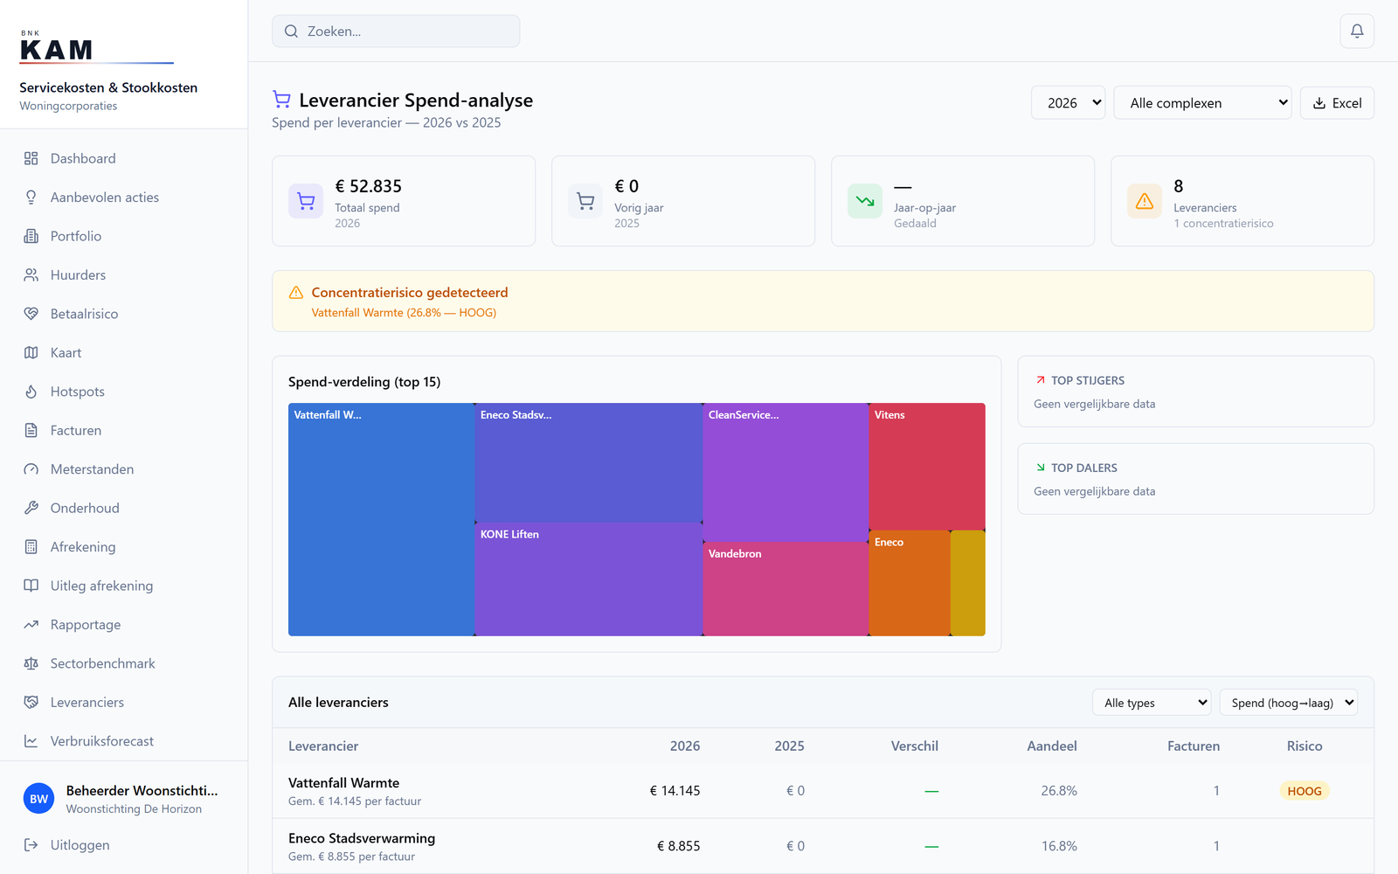Open the Spend (hoog→laag) sort dropdown
Viewport: 1398px width, 874px height.
[x=1289, y=703]
